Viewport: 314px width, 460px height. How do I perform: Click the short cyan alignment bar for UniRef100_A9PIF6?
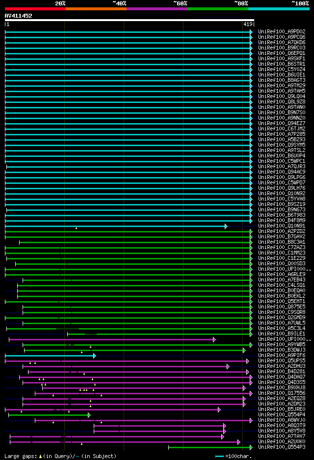(49, 356)
